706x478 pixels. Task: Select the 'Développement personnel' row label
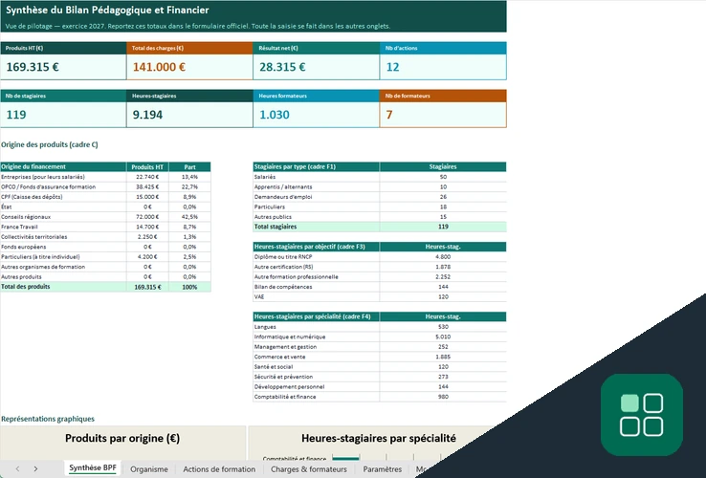tap(289, 386)
